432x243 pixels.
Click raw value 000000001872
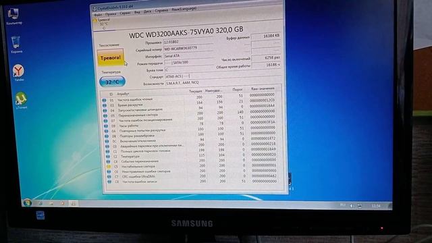point(263,138)
